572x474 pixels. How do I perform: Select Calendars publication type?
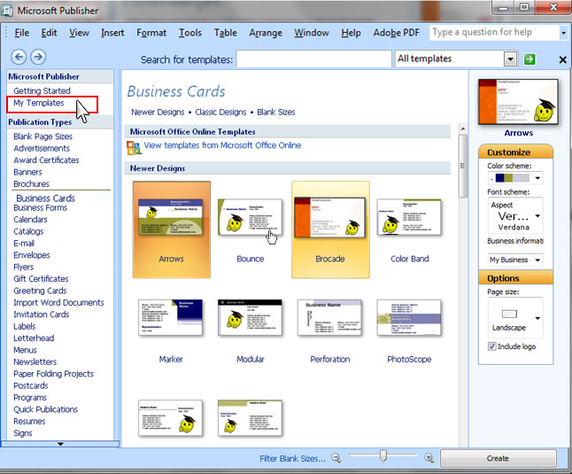coord(30,220)
